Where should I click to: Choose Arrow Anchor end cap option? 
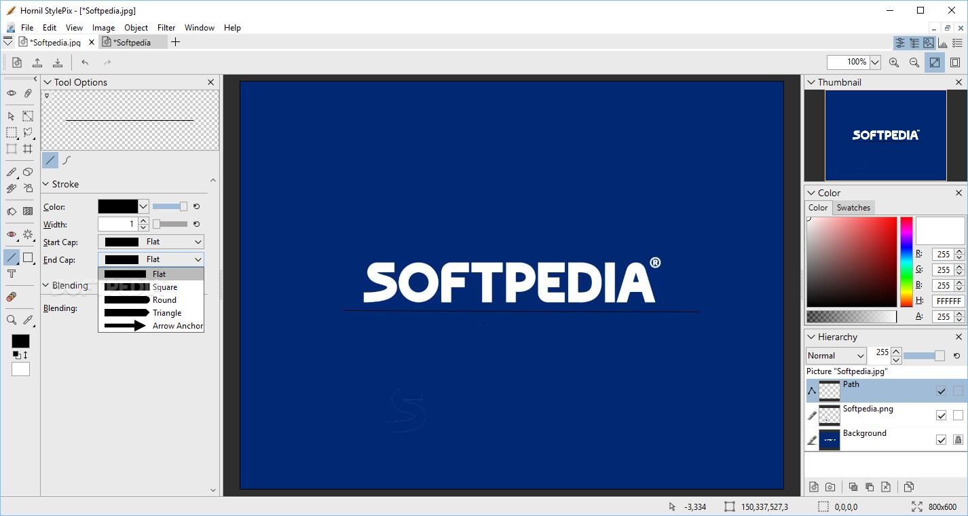pos(151,326)
